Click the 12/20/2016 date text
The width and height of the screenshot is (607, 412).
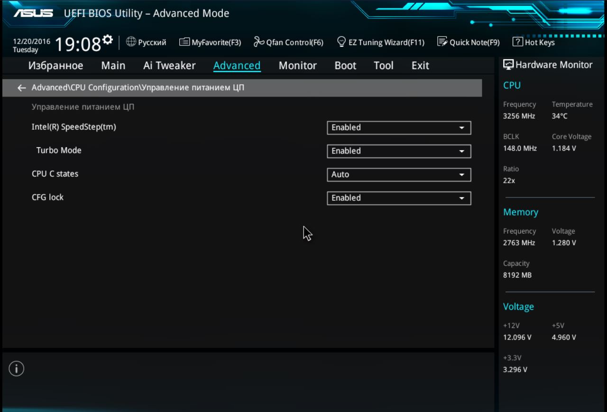click(31, 42)
